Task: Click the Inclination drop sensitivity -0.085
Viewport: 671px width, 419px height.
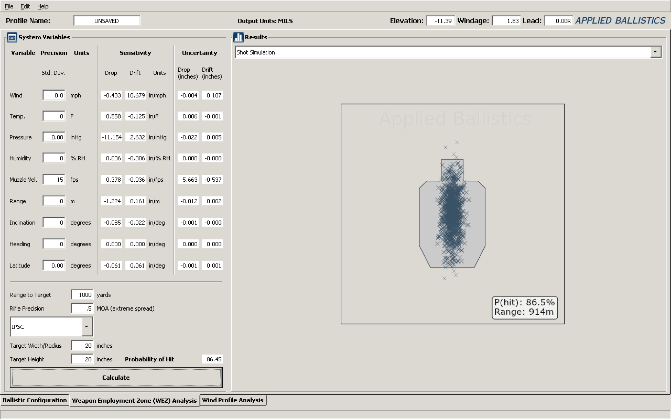Action: click(x=112, y=223)
